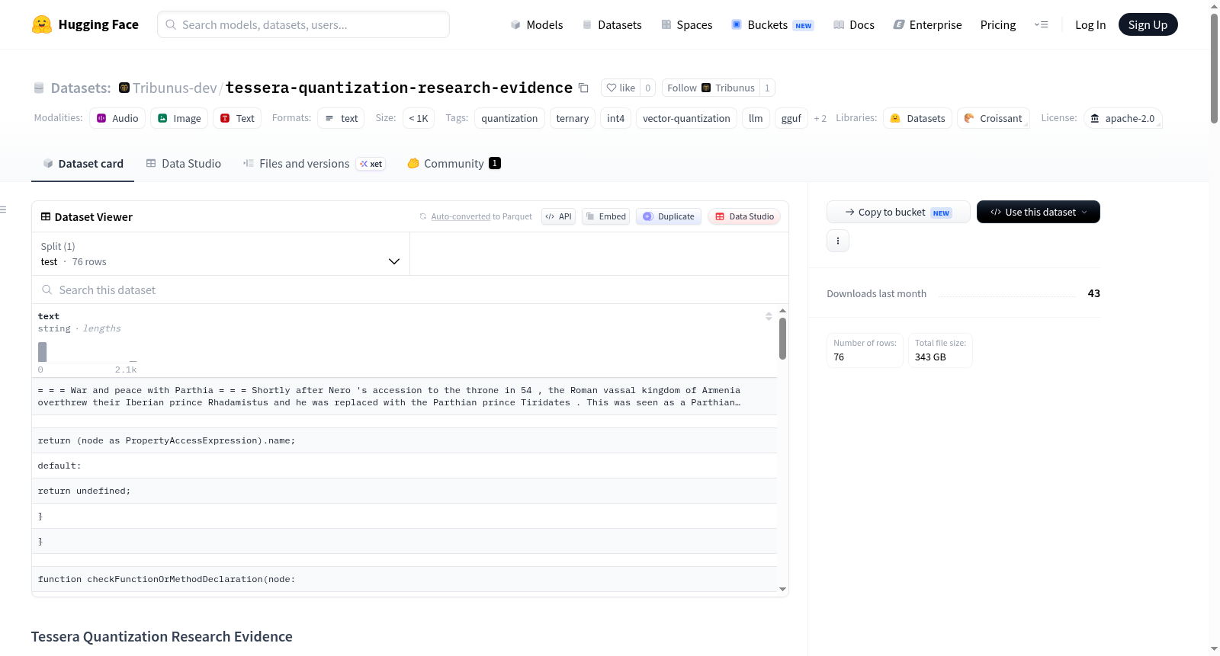Filter by text format tag
The image size is (1220, 656).
pyautogui.click(x=341, y=118)
